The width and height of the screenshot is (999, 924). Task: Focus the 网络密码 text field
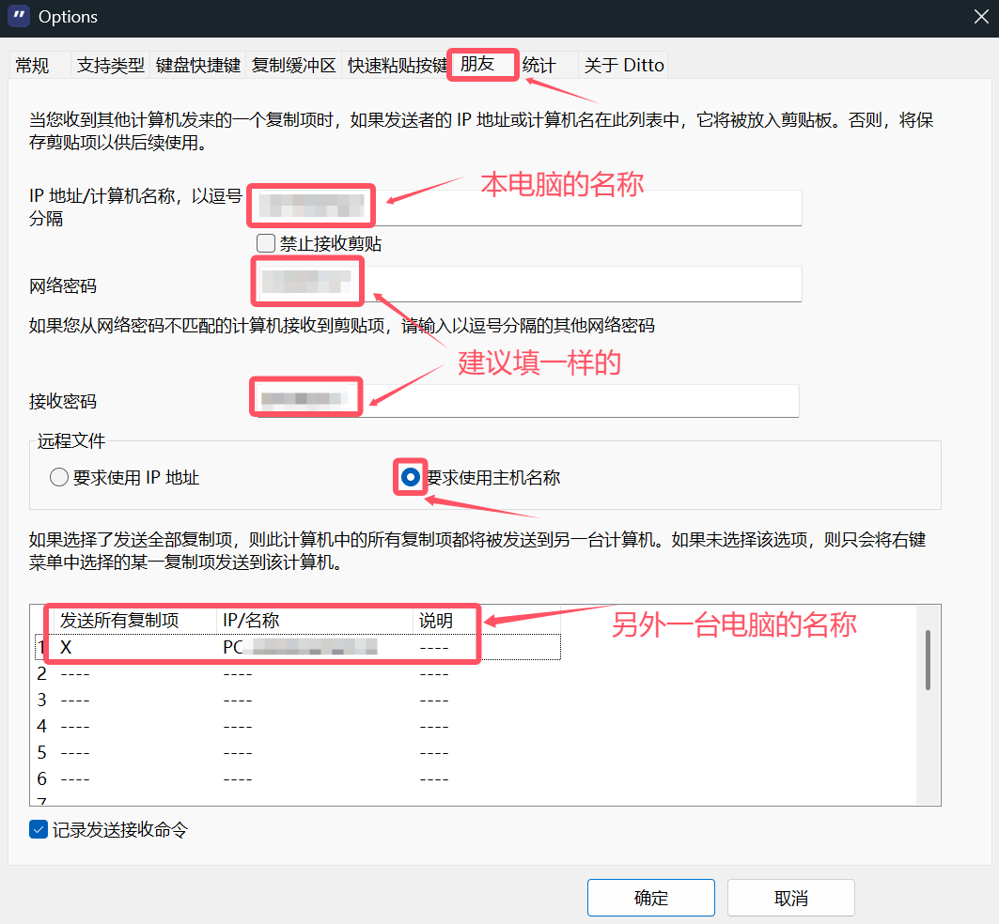click(583, 284)
